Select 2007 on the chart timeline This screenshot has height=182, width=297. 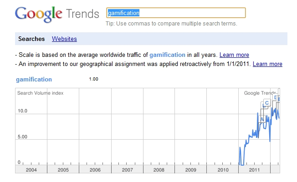[x=127, y=170]
